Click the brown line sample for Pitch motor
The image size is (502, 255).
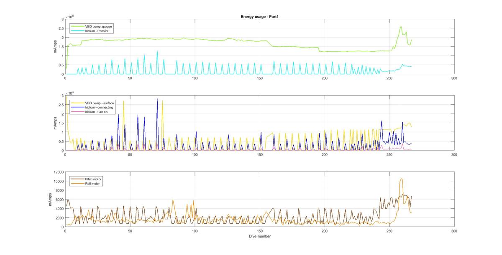point(78,179)
